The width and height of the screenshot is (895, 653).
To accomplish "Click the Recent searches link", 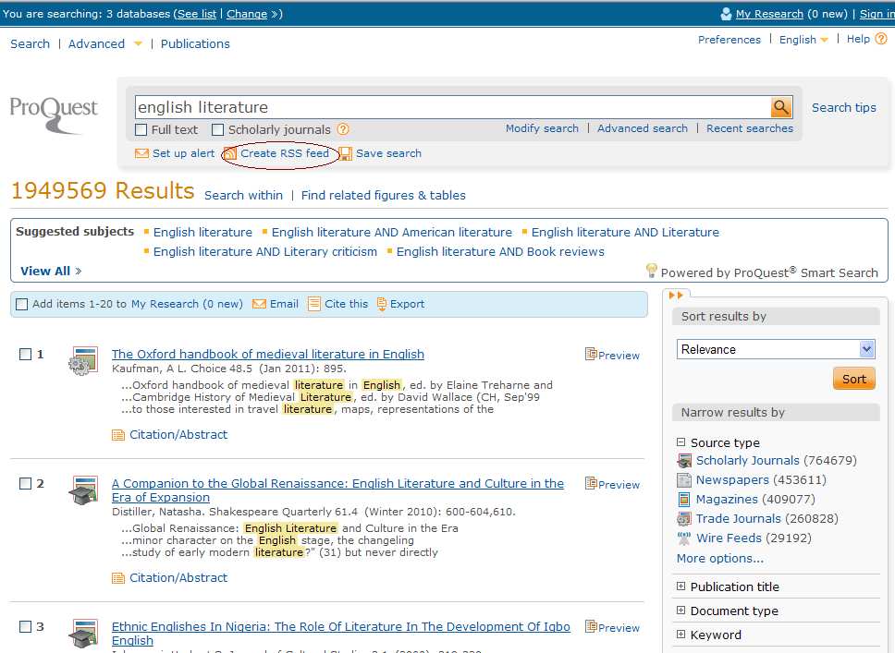I will click(750, 128).
